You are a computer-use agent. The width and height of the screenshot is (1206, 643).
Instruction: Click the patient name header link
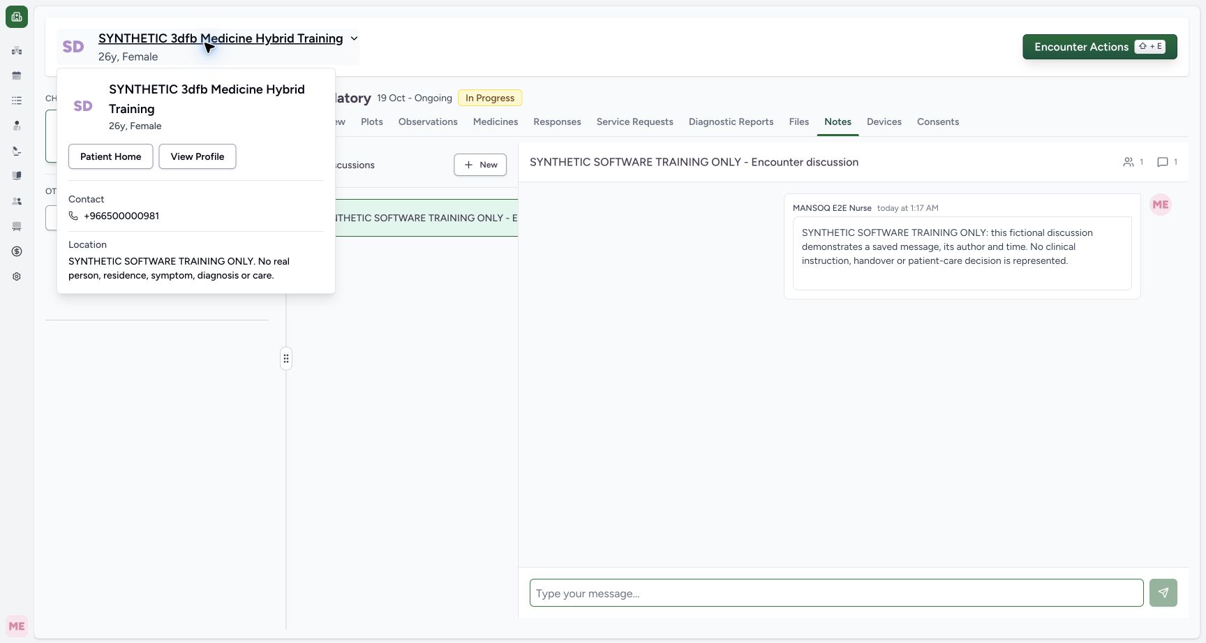pos(221,38)
